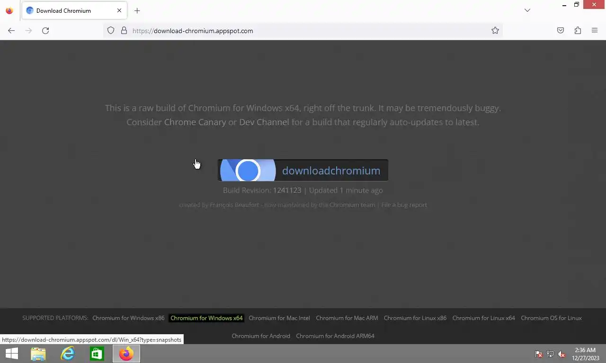606x363 pixels.
Task: Click the Chromium logo in the download button
Action: pos(248,170)
